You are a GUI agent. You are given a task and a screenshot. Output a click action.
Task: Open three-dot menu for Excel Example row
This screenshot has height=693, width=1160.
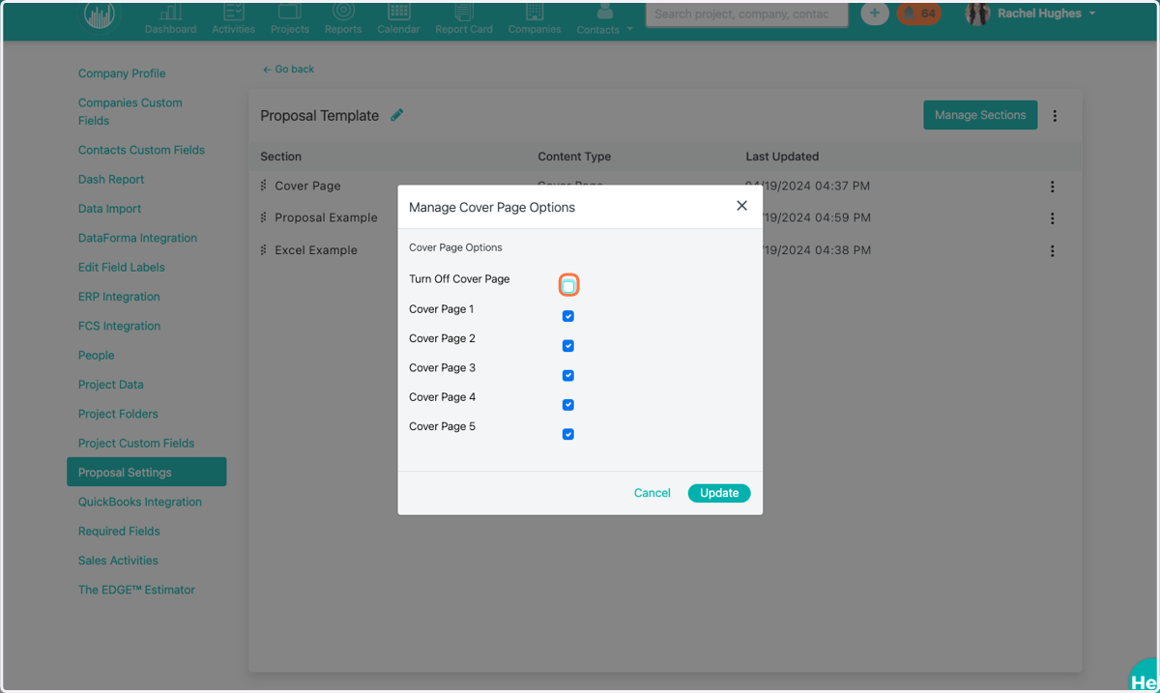coord(1053,251)
